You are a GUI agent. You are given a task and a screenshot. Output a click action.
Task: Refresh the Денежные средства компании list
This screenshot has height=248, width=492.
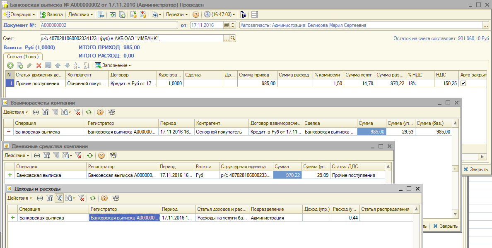pyautogui.click(x=90, y=155)
